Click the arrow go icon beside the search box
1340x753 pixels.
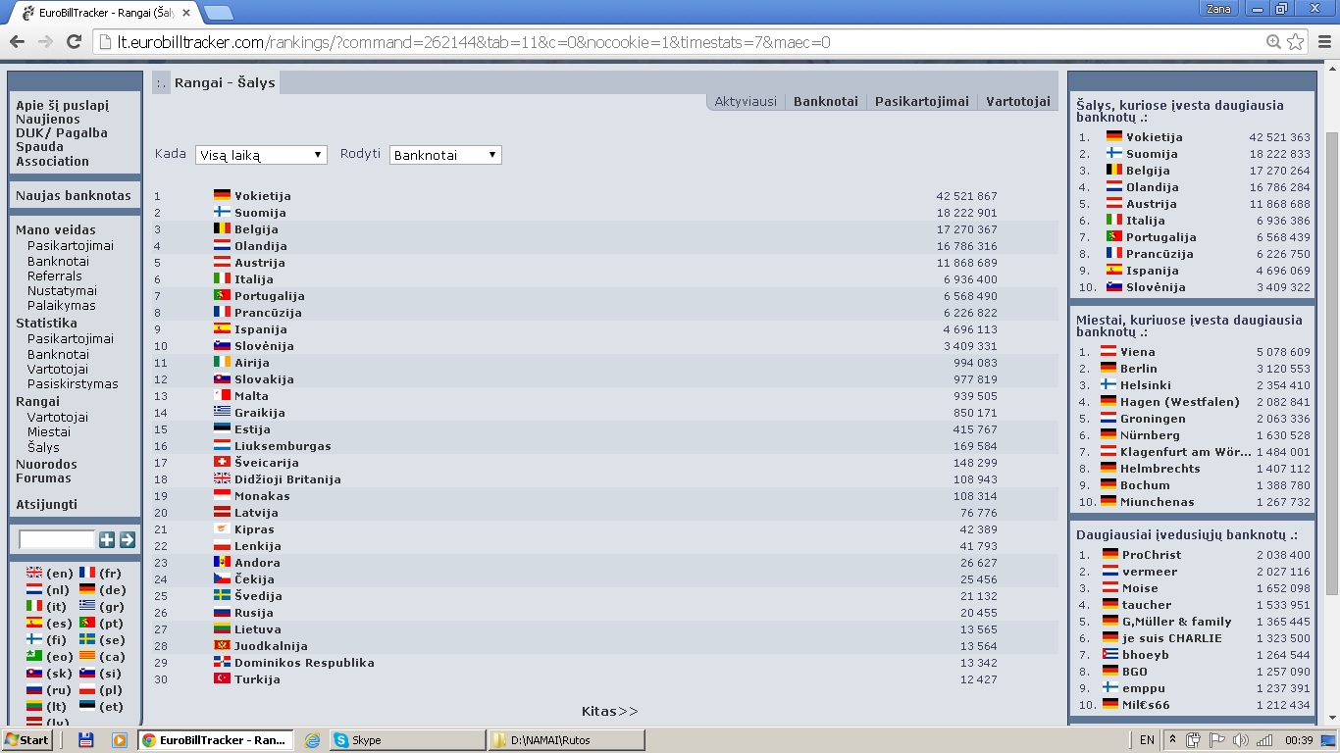pos(128,540)
